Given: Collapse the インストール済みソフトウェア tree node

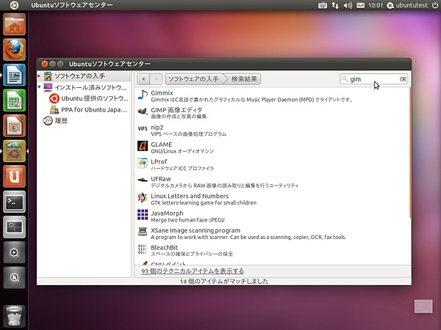Looking at the screenshot, I should [39, 87].
